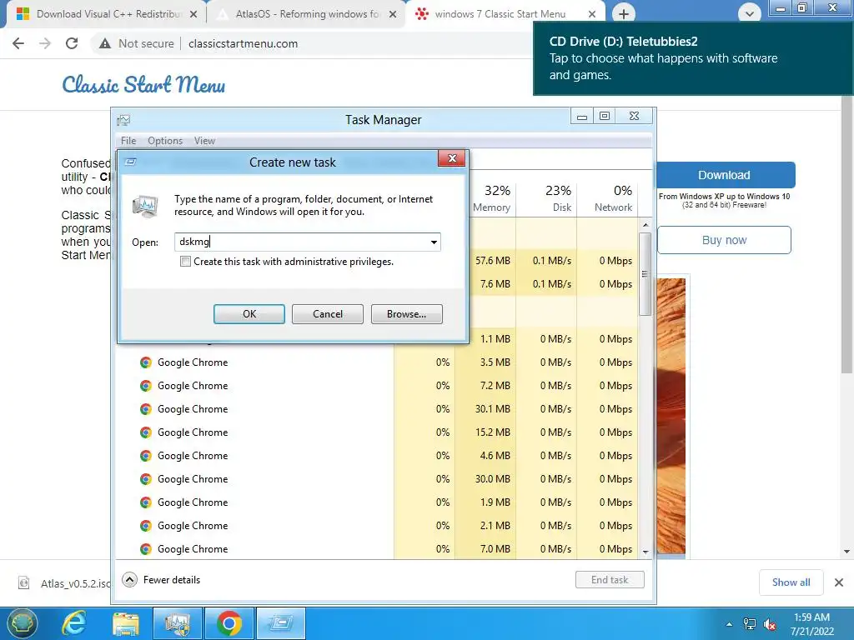Viewport: 854px width, 640px height.
Task: Close the Chrome downloads bar
Action: pyautogui.click(x=839, y=582)
